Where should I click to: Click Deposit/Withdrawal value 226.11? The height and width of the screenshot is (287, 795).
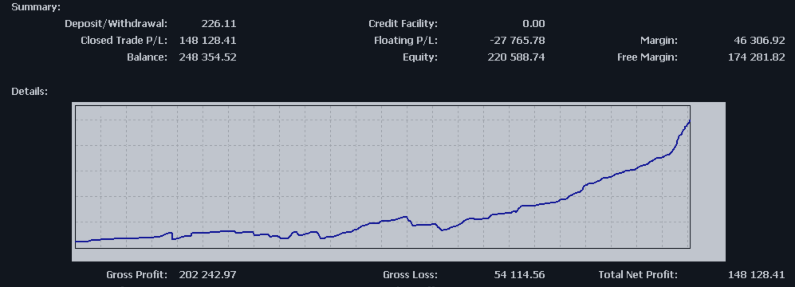click(x=219, y=24)
